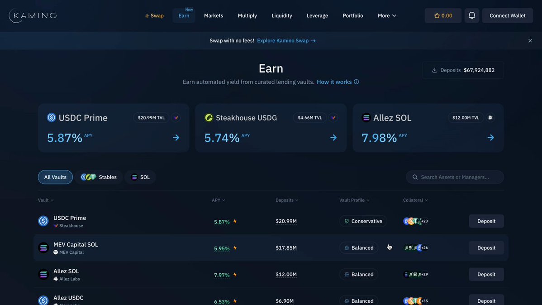Sort by Vault Profile column
Image resolution: width=542 pixels, height=305 pixels.
click(x=354, y=200)
